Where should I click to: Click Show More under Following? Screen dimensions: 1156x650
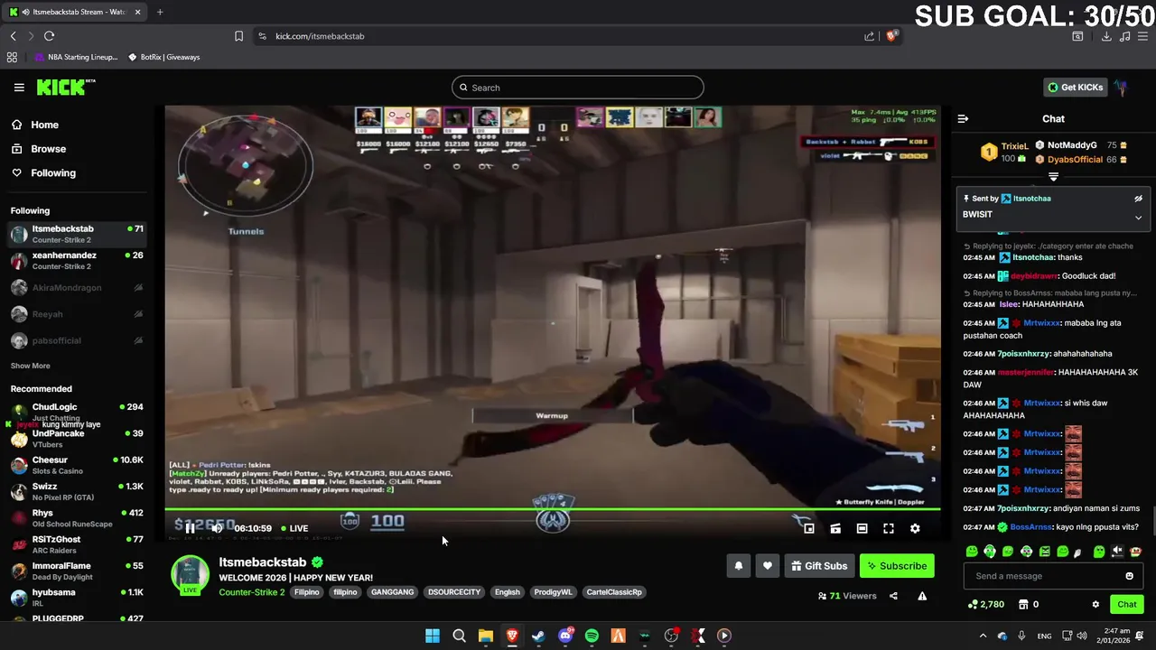point(30,366)
